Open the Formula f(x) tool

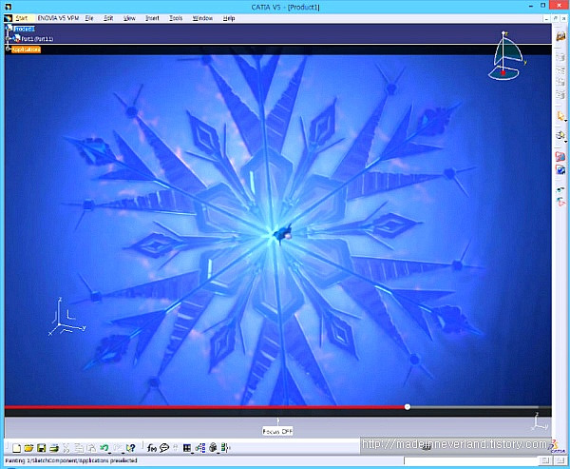pyautogui.click(x=152, y=448)
